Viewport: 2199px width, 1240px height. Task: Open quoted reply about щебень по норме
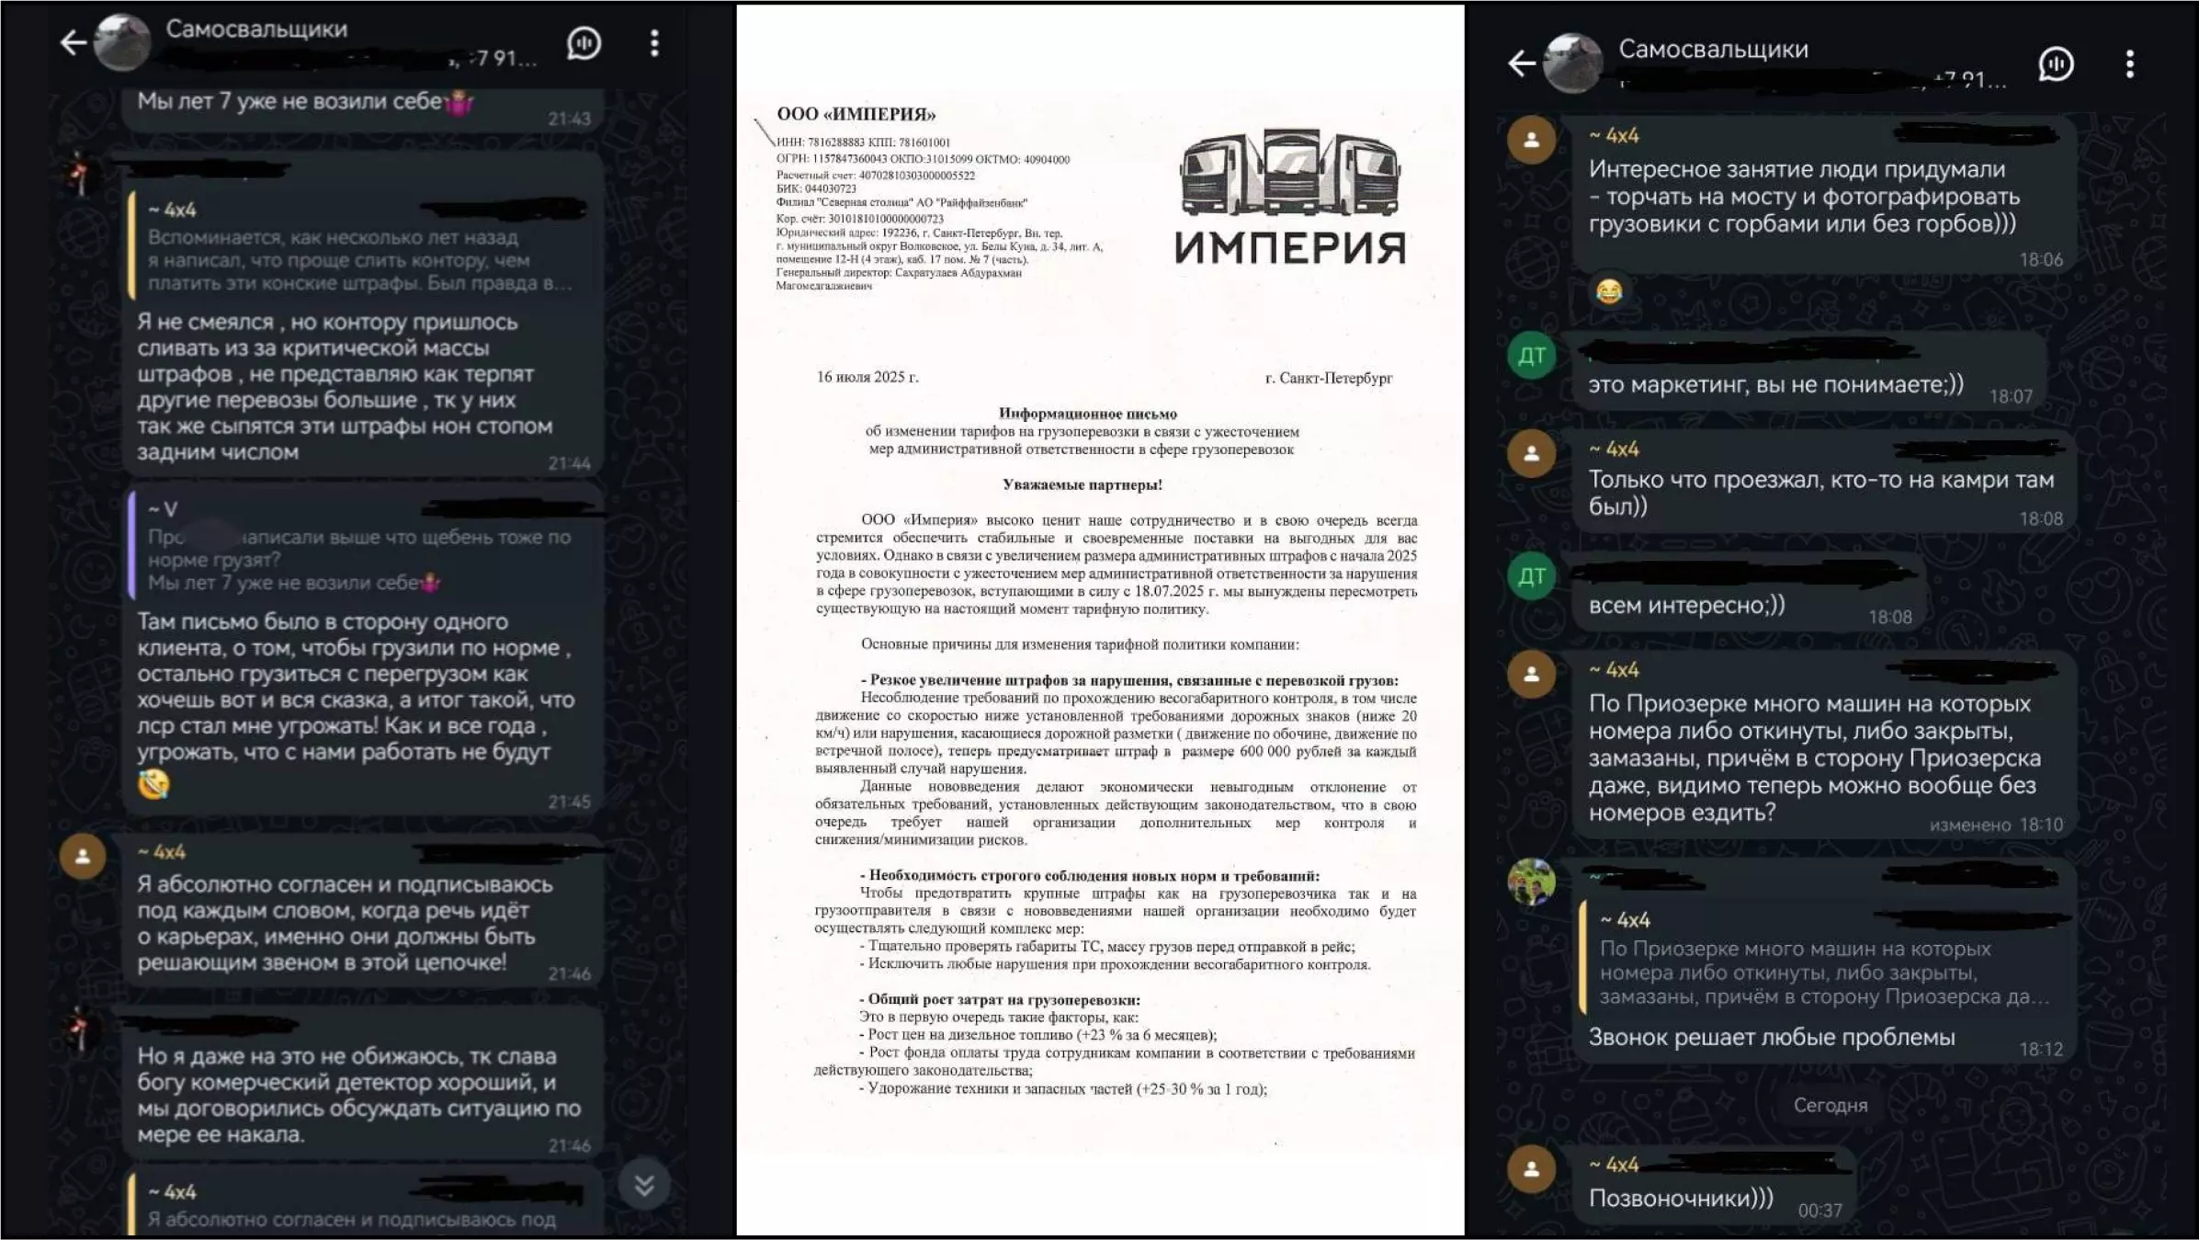click(358, 548)
